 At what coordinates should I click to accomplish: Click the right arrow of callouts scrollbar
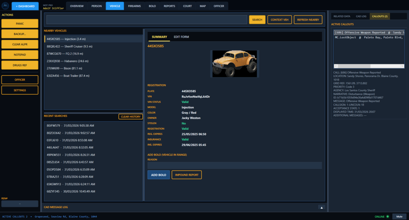coord(402,66)
